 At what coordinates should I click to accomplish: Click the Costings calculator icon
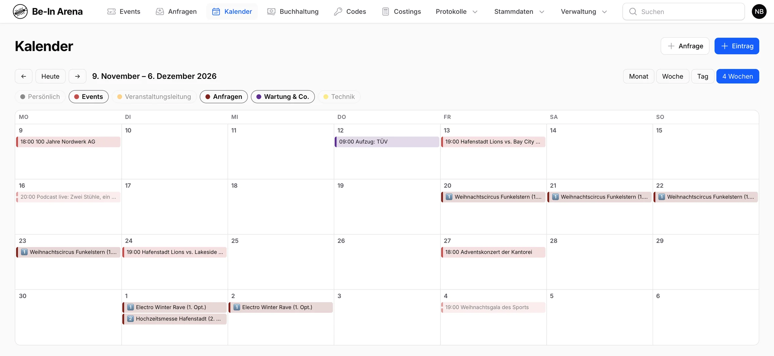(x=386, y=11)
